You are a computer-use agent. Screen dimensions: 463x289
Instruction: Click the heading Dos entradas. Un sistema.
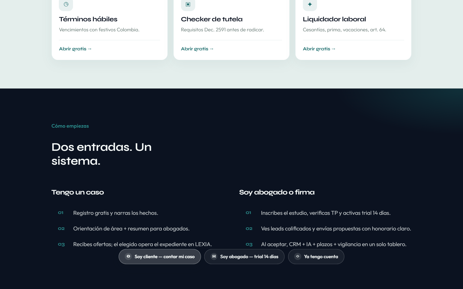click(102, 154)
